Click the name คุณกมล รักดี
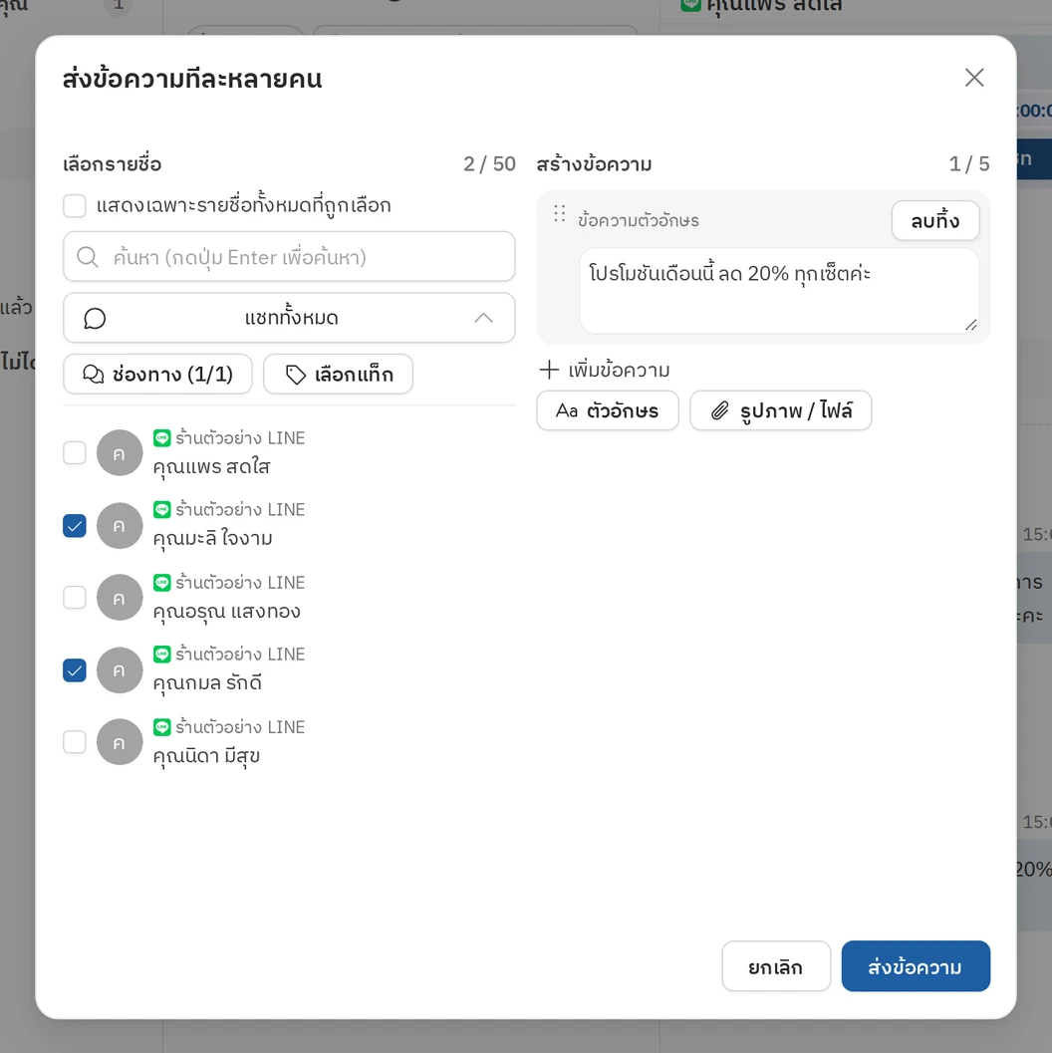The image size is (1052, 1053). [207, 683]
